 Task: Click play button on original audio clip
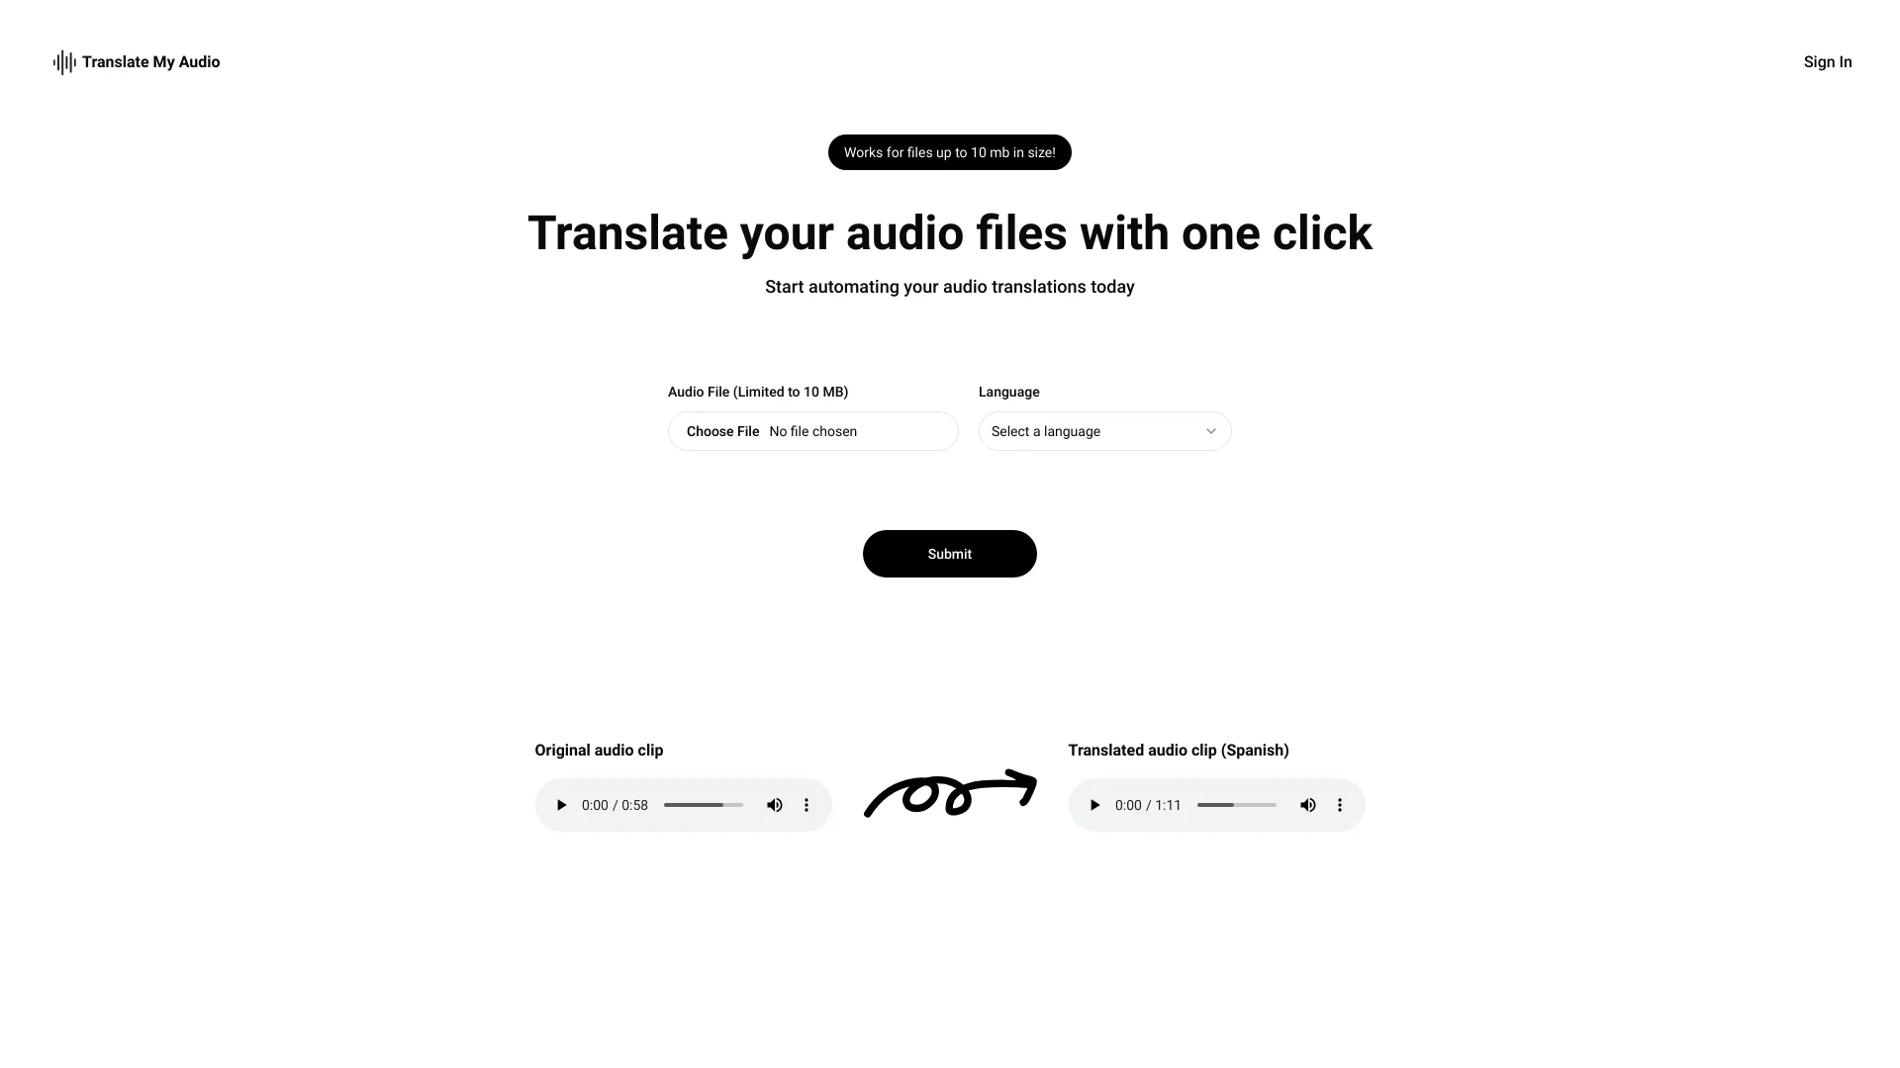(x=561, y=805)
